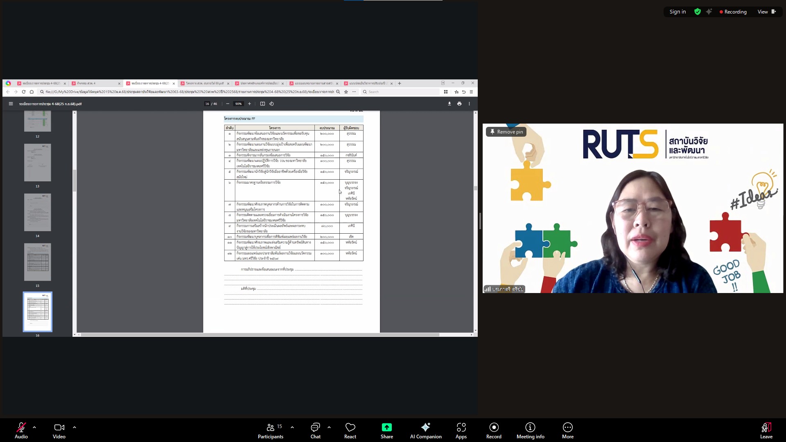
Task: Rotate the PDF page counterclockwise
Action: (x=271, y=104)
